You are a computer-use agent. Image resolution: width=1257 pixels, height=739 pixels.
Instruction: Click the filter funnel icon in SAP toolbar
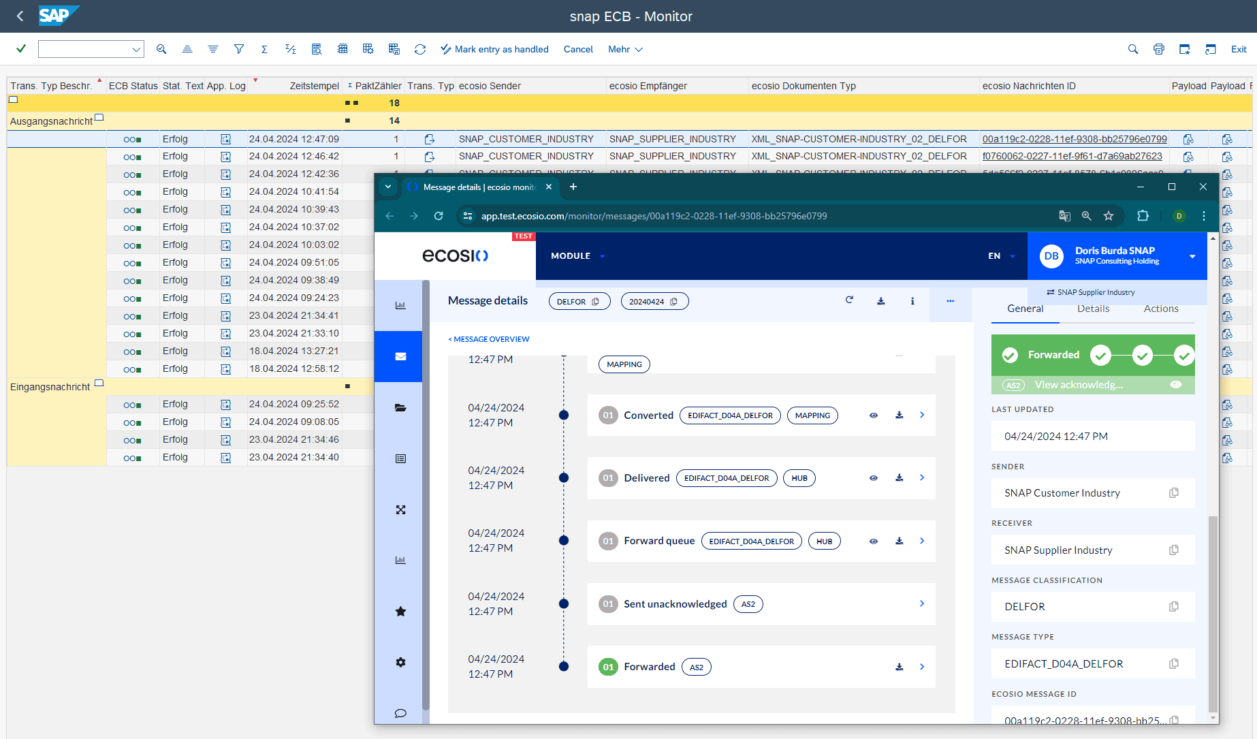[239, 49]
